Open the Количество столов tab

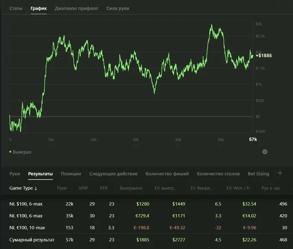click(218, 174)
